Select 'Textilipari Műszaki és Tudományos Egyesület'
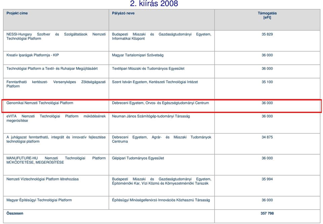Screen dimensions: 323x224 pyautogui.click(x=148, y=69)
